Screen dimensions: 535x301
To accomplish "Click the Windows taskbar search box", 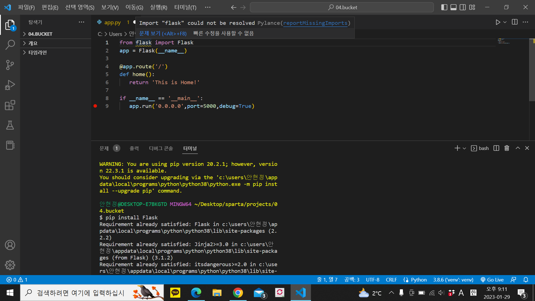I will 92,293.
